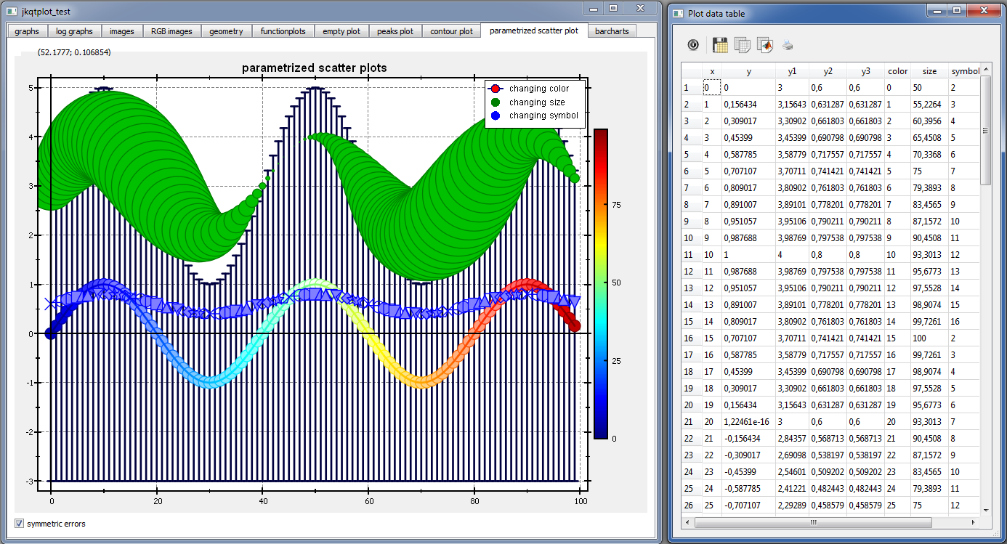Click the data table scroll-down arrow
This screenshot has height=544, width=1007.
pyautogui.click(x=986, y=509)
